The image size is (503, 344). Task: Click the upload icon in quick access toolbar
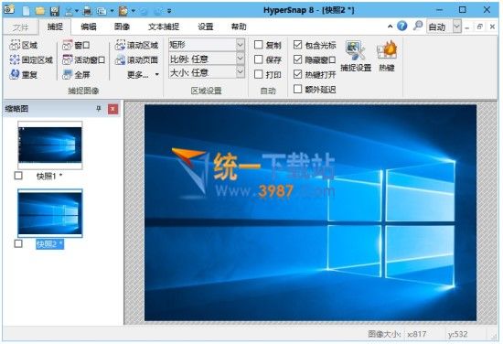pos(69,11)
